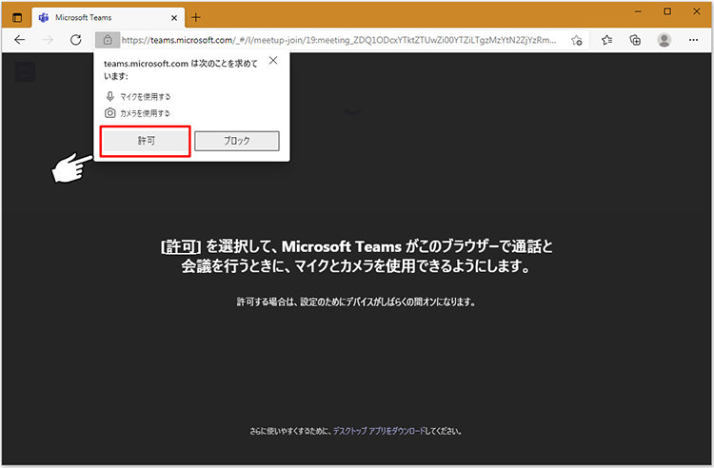Image resolution: width=714 pixels, height=468 pixels.
Task: Go back with the browser back arrow
Action: [x=20, y=40]
